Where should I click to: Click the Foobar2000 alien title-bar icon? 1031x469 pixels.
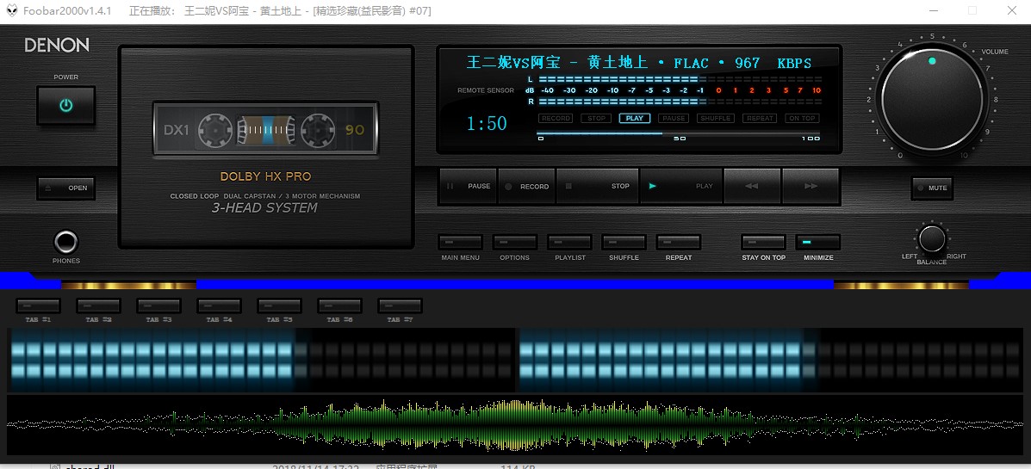[x=12, y=11]
